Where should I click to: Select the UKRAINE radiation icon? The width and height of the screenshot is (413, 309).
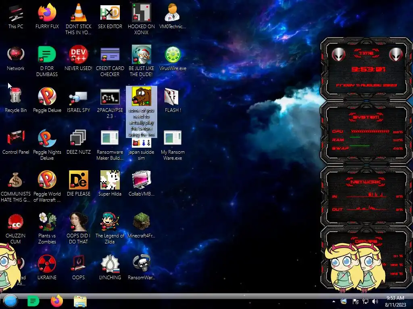pyautogui.click(x=47, y=263)
